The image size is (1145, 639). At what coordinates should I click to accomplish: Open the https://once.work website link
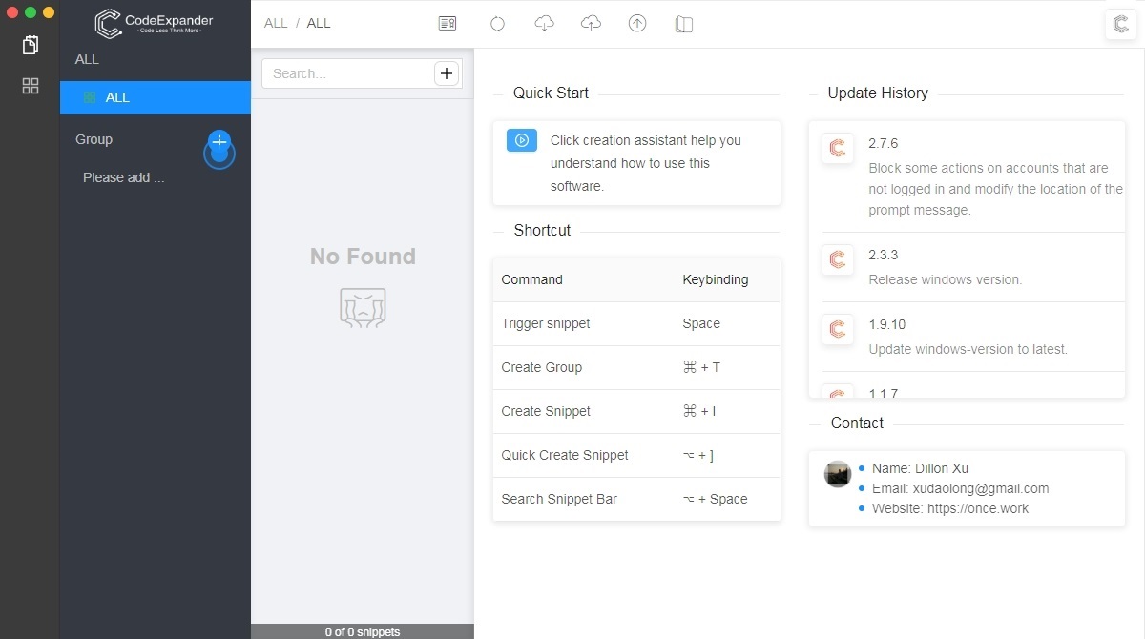(x=977, y=508)
